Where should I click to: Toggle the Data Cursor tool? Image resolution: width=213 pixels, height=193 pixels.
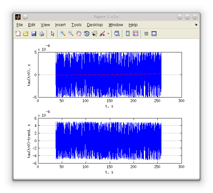95,33
